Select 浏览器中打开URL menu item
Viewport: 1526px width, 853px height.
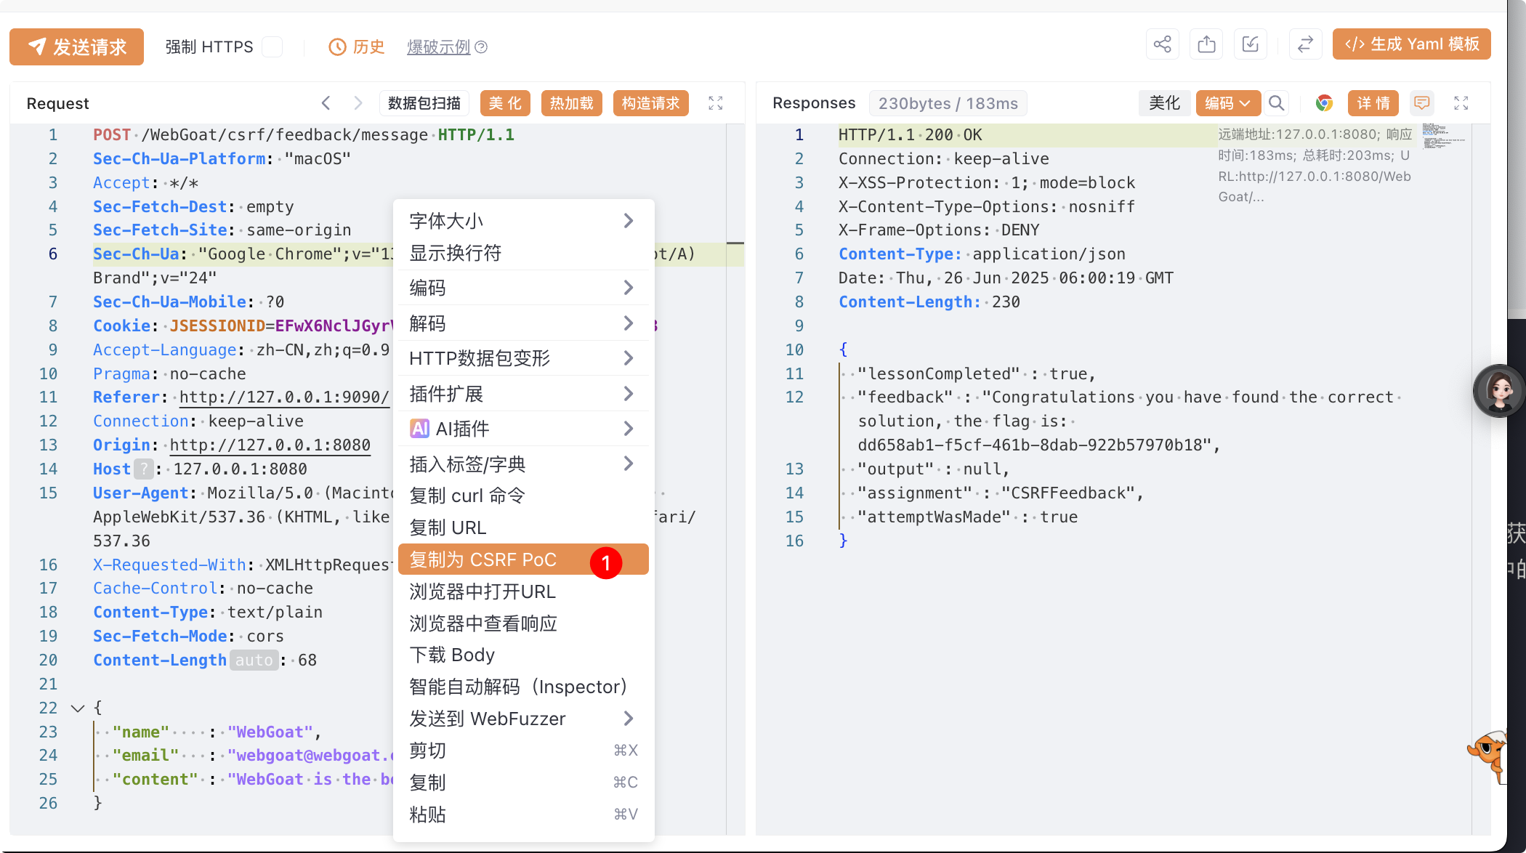[x=523, y=591]
